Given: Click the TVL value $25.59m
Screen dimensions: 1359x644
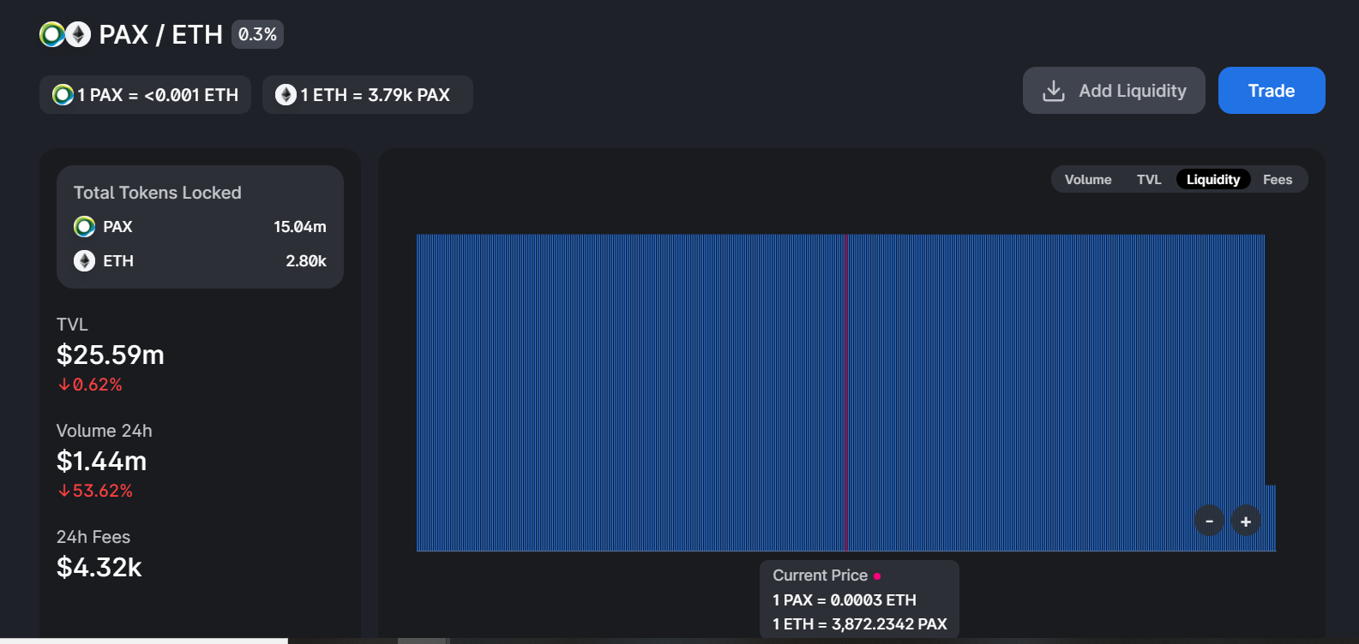Looking at the screenshot, I should point(111,355).
